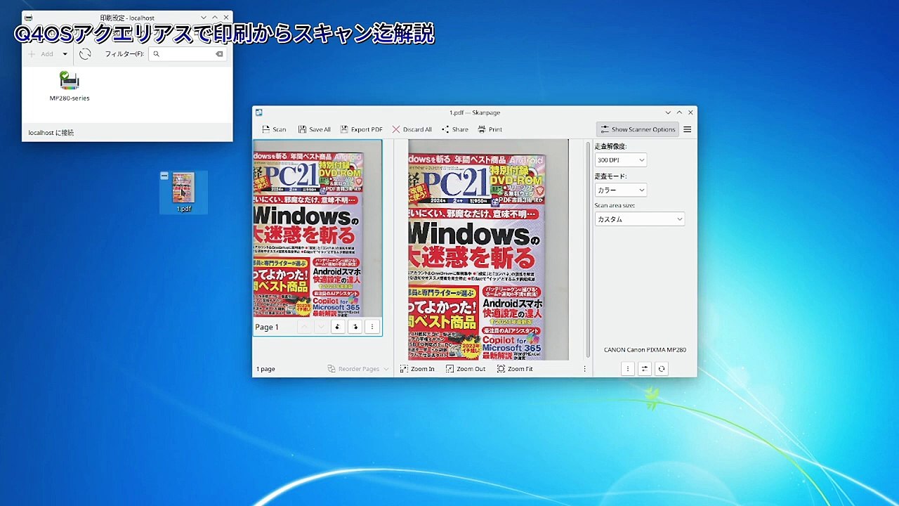Screen dimensions: 899x506
Task: Open the カスタム scan area size dropdown
Action: click(639, 219)
